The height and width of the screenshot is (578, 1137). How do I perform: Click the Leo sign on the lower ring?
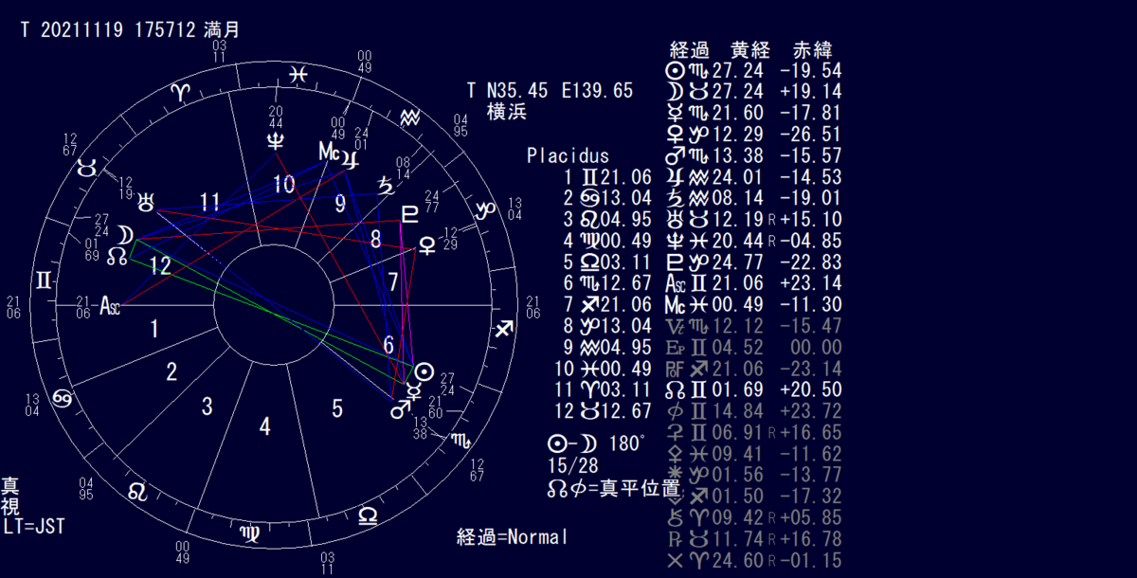click(137, 492)
